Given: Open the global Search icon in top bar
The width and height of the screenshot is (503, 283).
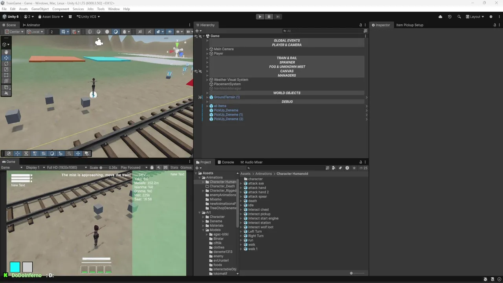Looking at the screenshot, I should [459, 17].
